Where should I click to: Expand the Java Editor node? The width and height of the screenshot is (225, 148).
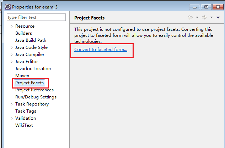coord(11,62)
